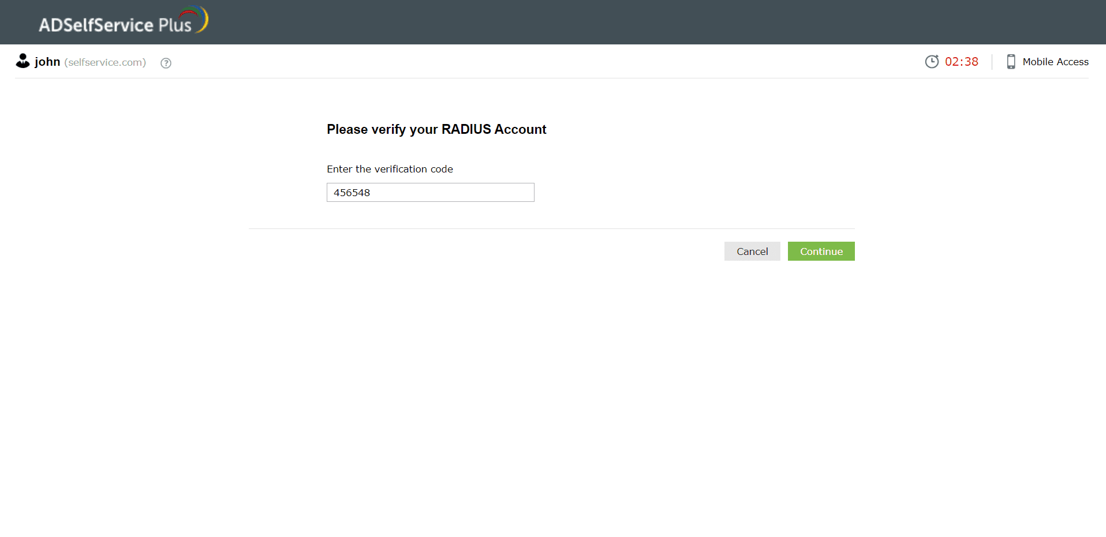Click the mobile phone icon
The height and width of the screenshot is (537, 1106).
pyautogui.click(x=1011, y=62)
